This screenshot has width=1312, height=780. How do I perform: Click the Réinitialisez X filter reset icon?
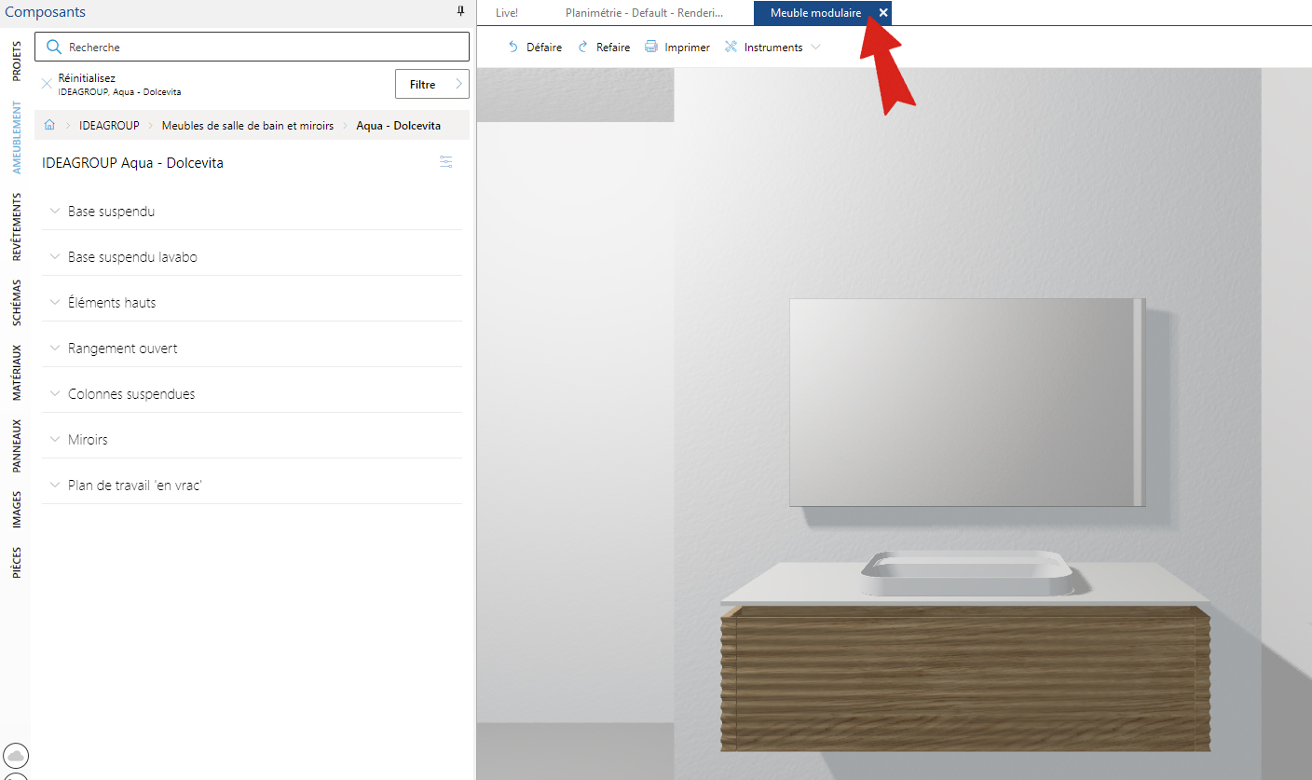[47, 84]
